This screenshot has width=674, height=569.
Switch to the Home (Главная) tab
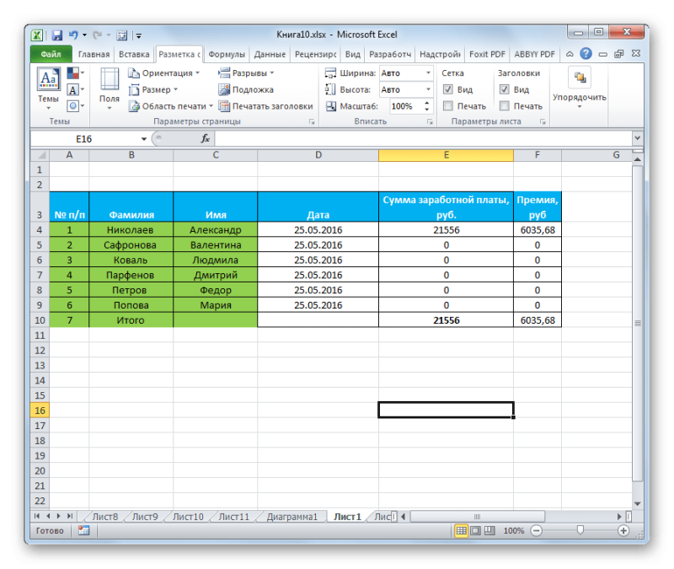click(x=94, y=54)
